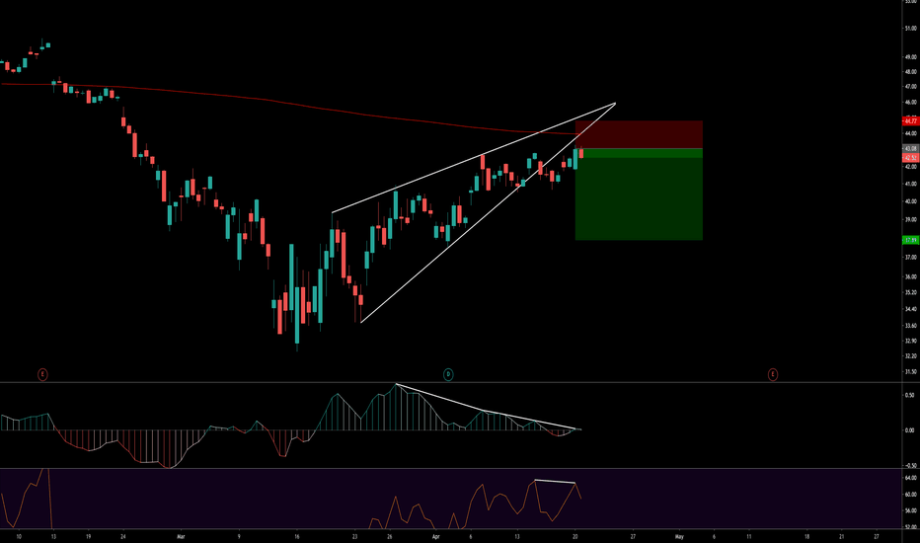The height and width of the screenshot is (543, 920).
Task: Click the 51.00 price axis label
Action: [x=910, y=29]
